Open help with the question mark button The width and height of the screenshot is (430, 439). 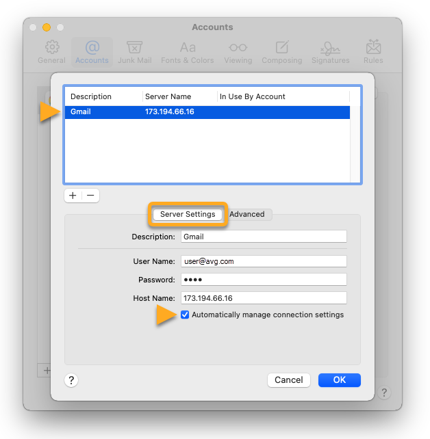click(71, 380)
